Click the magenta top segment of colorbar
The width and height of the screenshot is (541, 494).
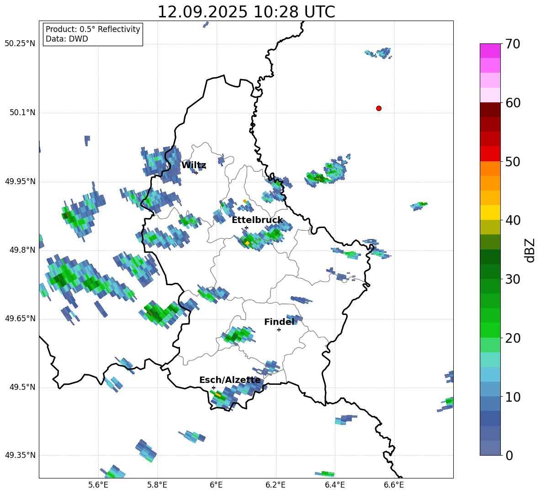[x=490, y=51]
